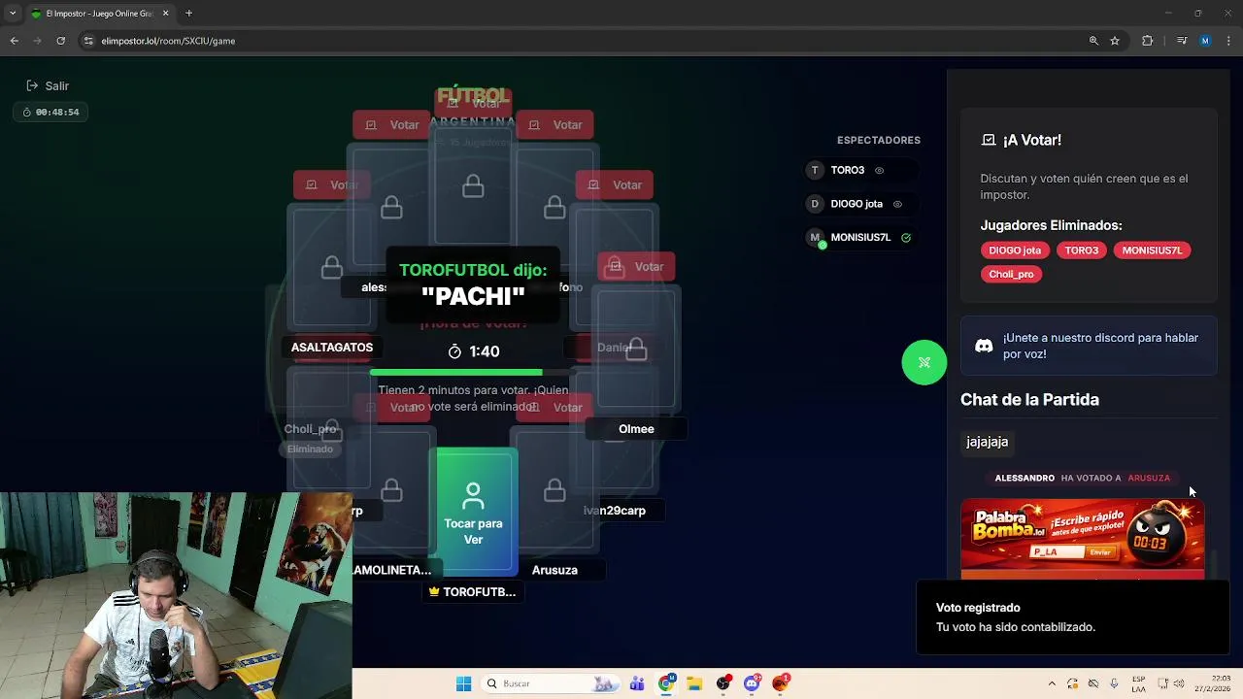Open Discord from the taskbar

click(752, 683)
